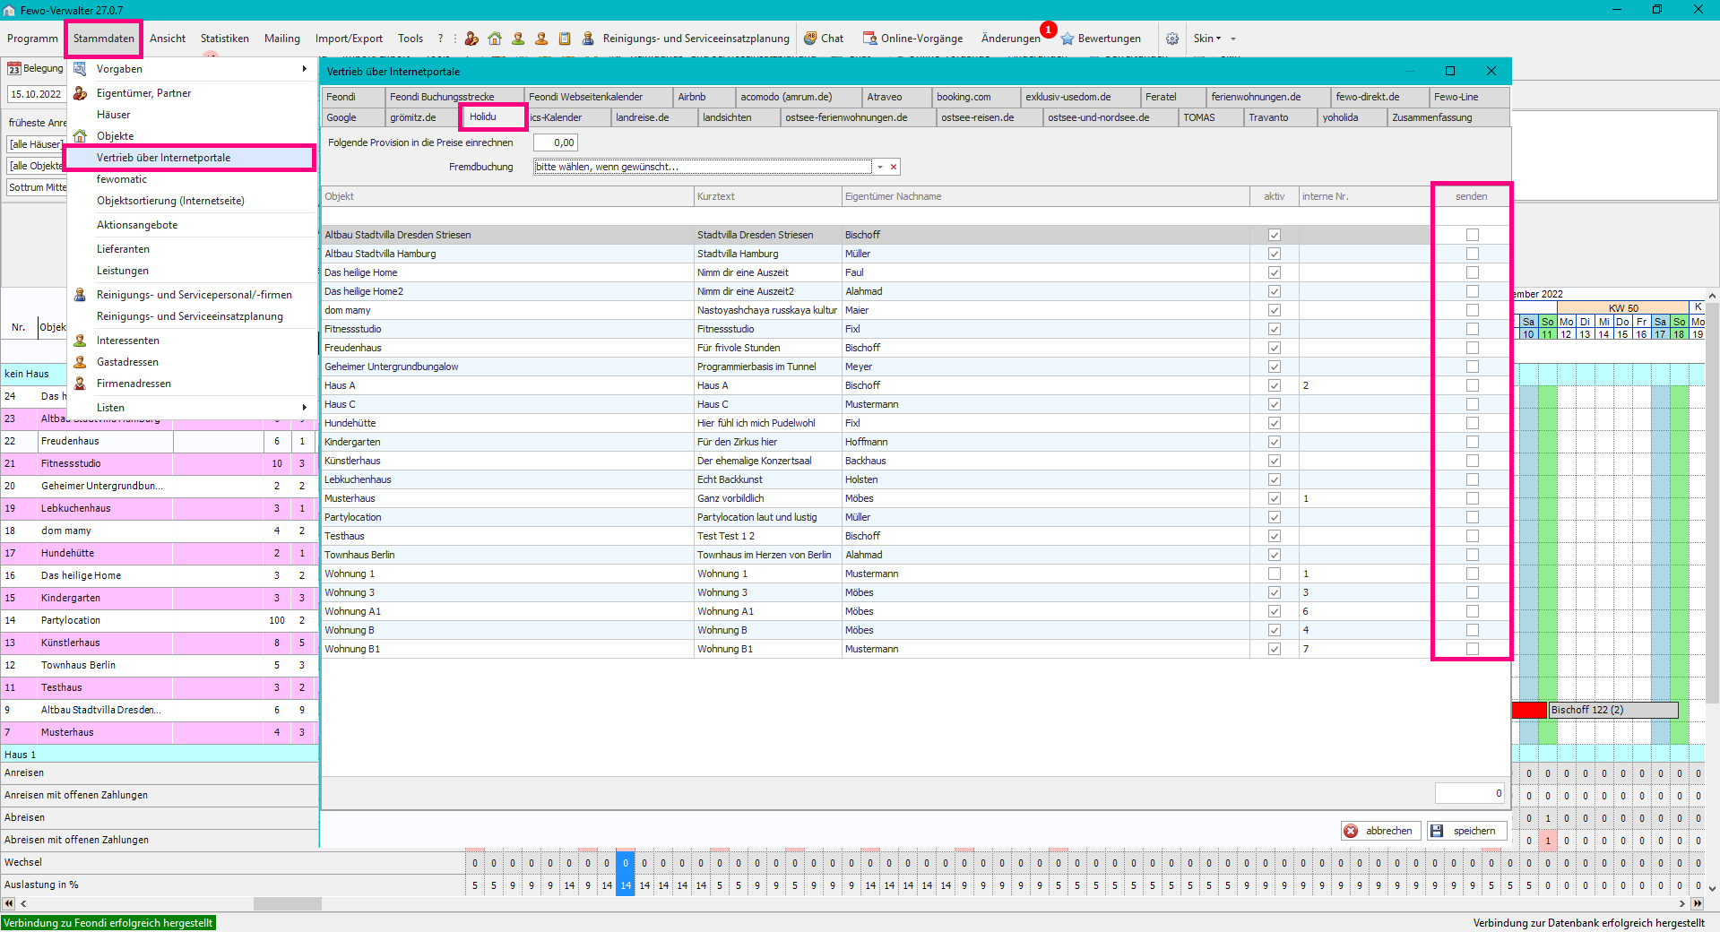This screenshot has width=1720, height=932.
Task: Select Aktionsangebote from the Stammdaten menu
Action: [137, 225]
